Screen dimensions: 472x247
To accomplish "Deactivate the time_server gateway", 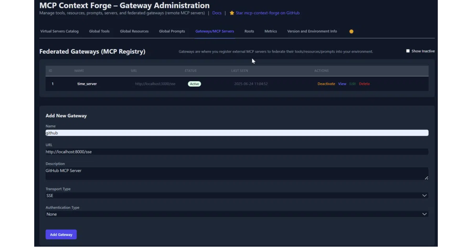I will (326, 84).
